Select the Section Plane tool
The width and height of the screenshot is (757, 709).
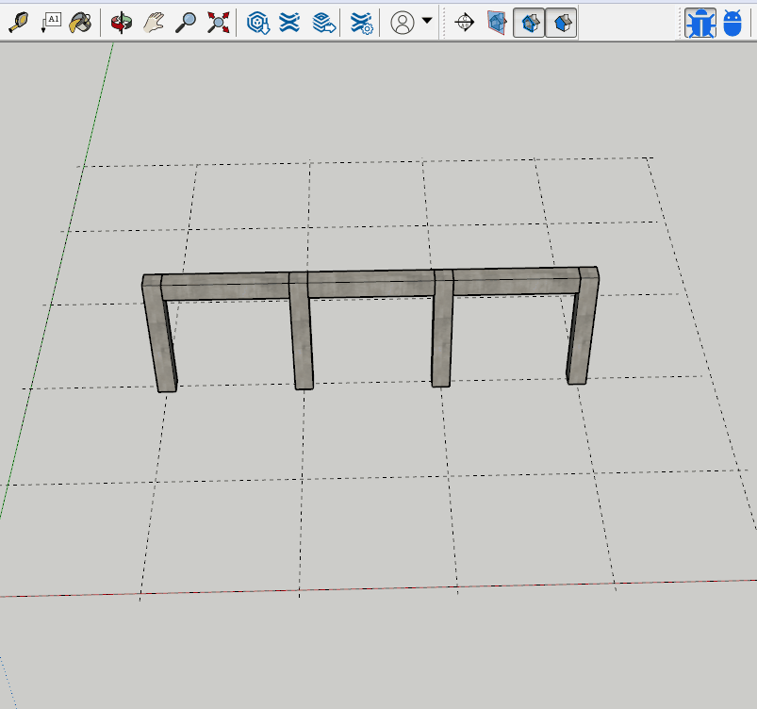(464, 23)
